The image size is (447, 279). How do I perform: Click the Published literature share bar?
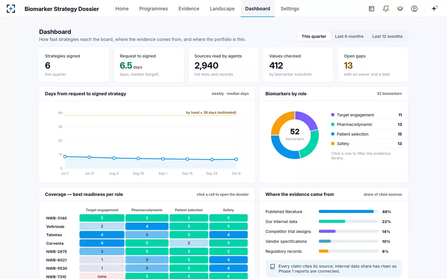(349, 212)
